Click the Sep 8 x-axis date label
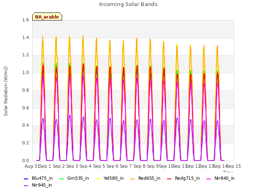 click(x=139, y=166)
